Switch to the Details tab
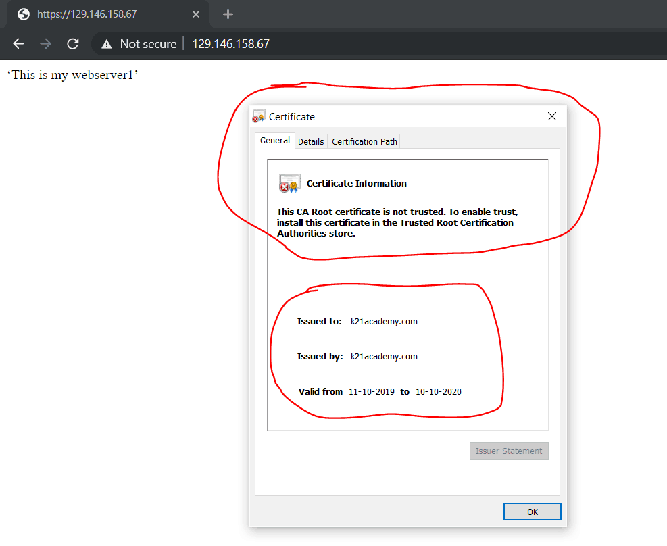The width and height of the screenshot is (667, 546). click(x=311, y=141)
